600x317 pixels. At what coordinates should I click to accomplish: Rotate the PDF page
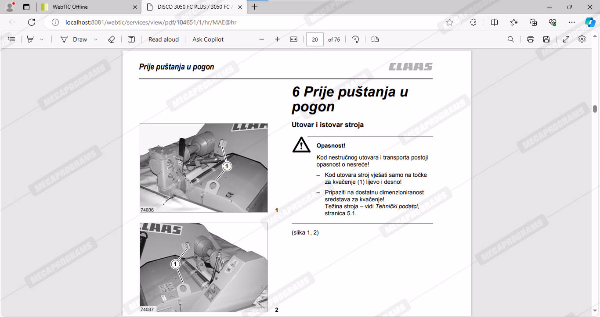[x=355, y=39]
